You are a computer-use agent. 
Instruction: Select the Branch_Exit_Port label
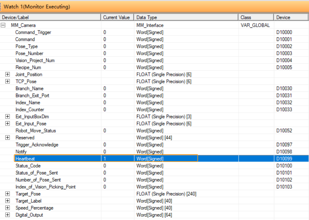pos(32,95)
